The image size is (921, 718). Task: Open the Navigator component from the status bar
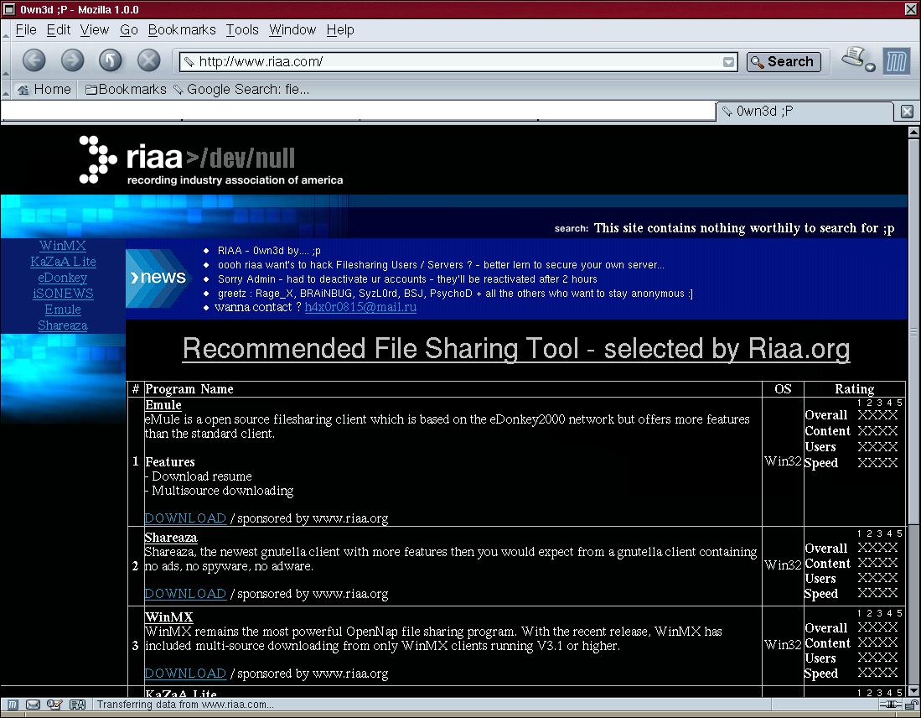coord(13,705)
